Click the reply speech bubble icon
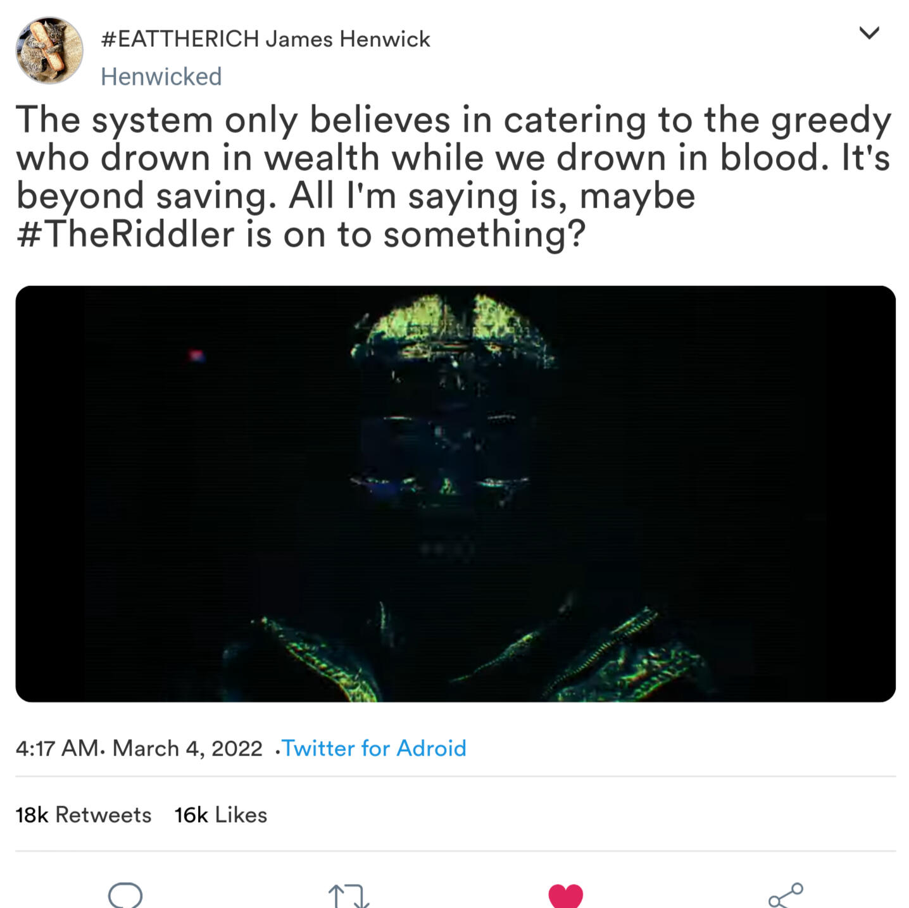This screenshot has height=908, width=909. [125, 895]
